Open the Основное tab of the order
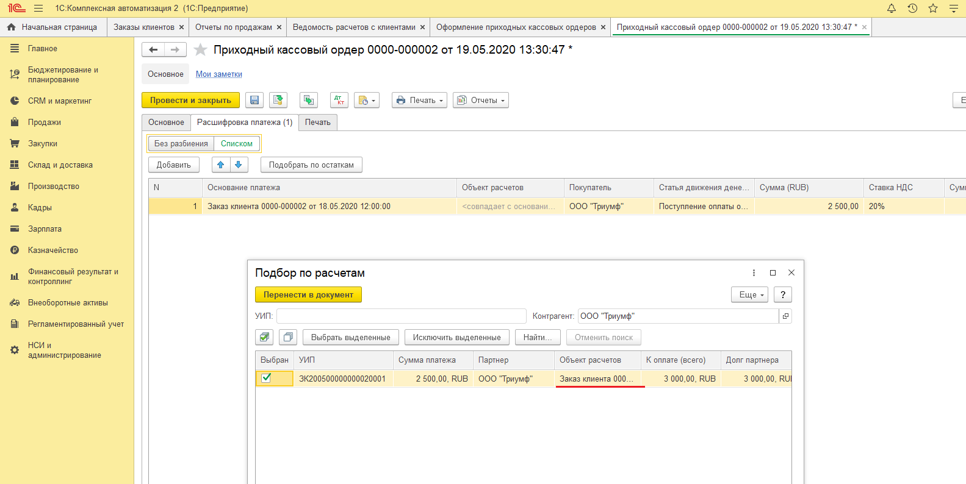Screen dimensions: 966x484 [166, 123]
